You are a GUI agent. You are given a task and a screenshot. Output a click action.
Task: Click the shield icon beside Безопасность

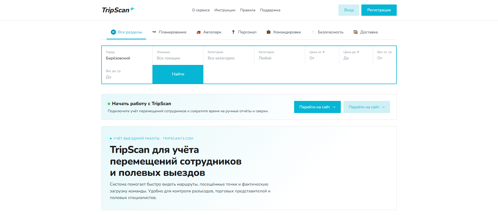[313, 32]
